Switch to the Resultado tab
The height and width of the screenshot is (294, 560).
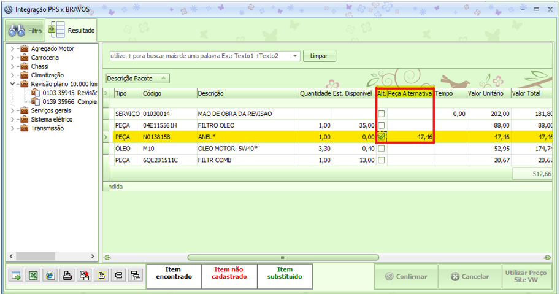(x=71, y=29)
